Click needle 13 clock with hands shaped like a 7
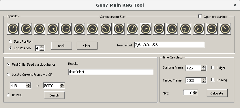Image resolution: width=240 pixels, height=108 pixels. click(185, 29)
